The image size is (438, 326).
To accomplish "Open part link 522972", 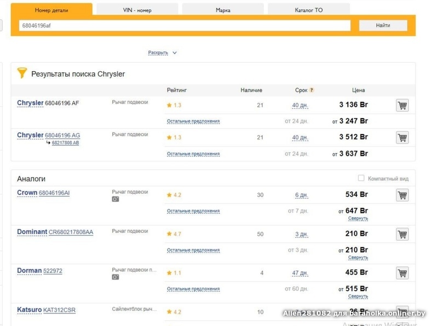I will click(x=53, y=271).
